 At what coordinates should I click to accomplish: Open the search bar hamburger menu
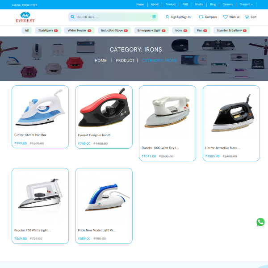tap(154, 17)
